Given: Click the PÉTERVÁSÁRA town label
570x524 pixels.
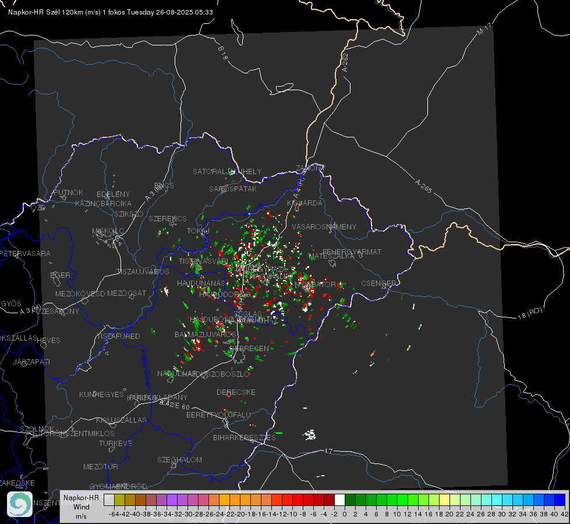Looking at the screenshot, I should point(24,253).
